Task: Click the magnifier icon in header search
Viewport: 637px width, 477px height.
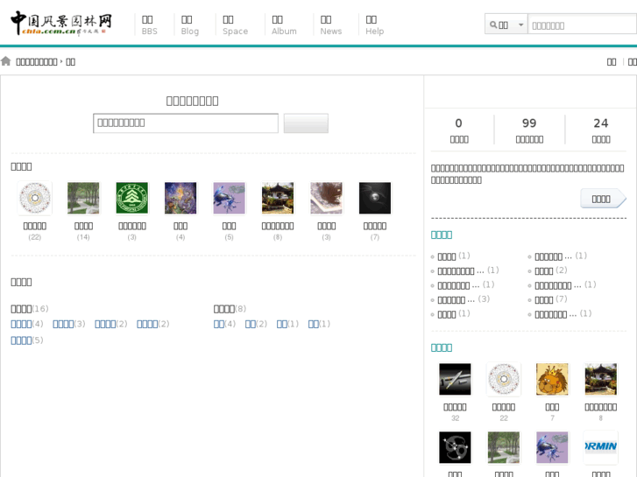Action: pyautogui.click(x=493, y=25)
